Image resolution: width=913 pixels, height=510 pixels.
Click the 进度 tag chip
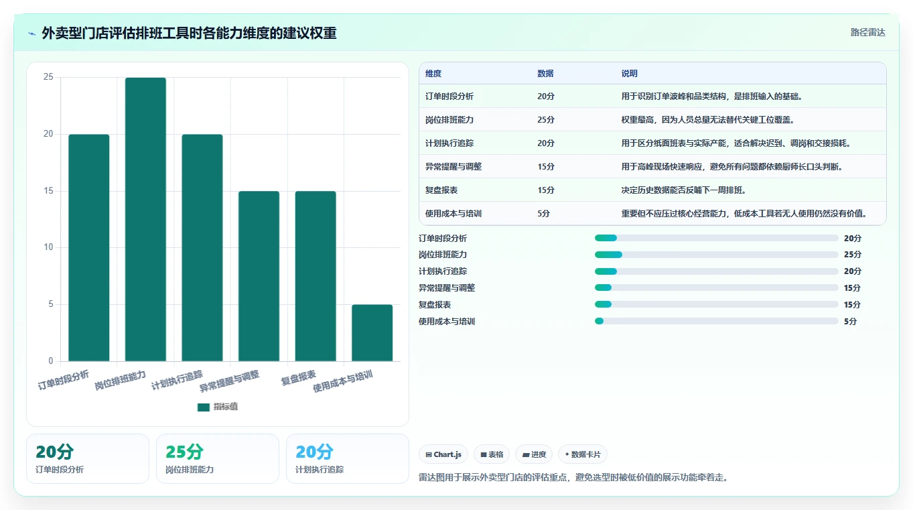[534, 454]
